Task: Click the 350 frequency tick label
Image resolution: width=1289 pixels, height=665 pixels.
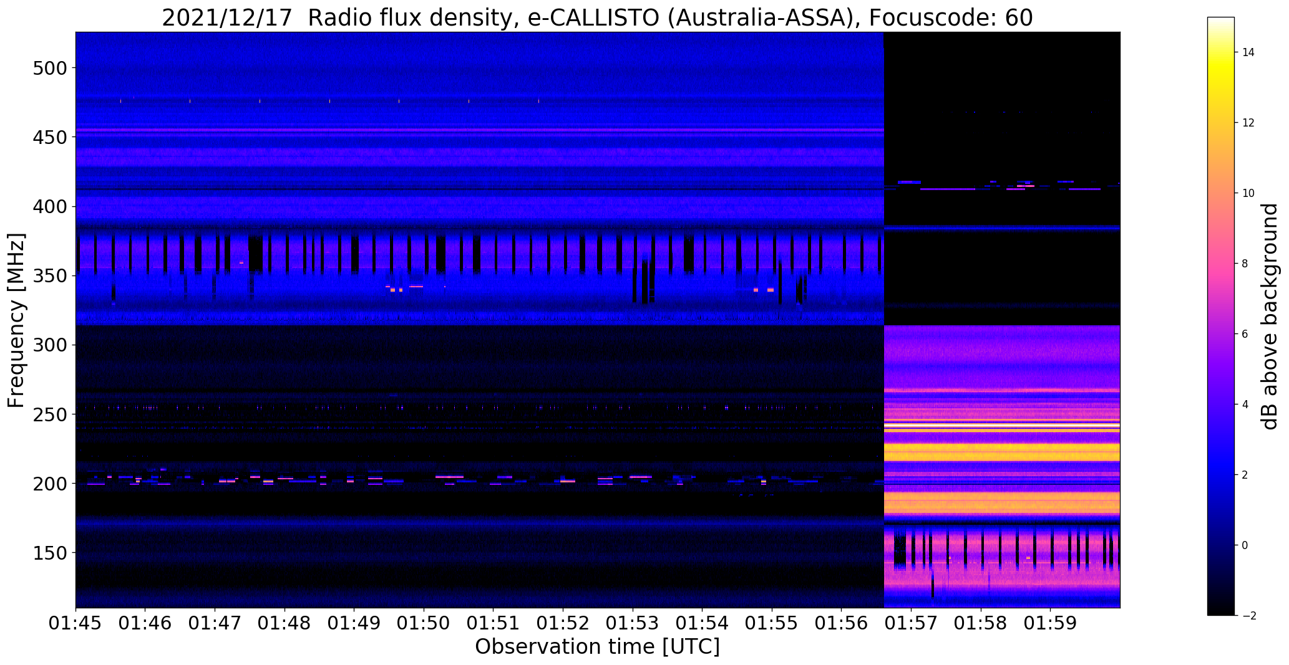Action: coord(49,275)
